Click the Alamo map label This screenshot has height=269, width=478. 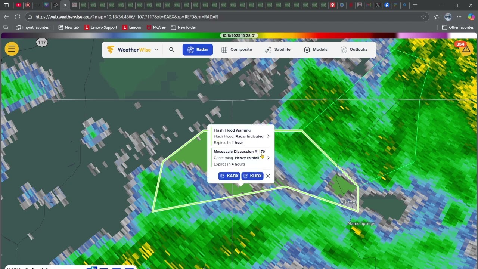348,202
